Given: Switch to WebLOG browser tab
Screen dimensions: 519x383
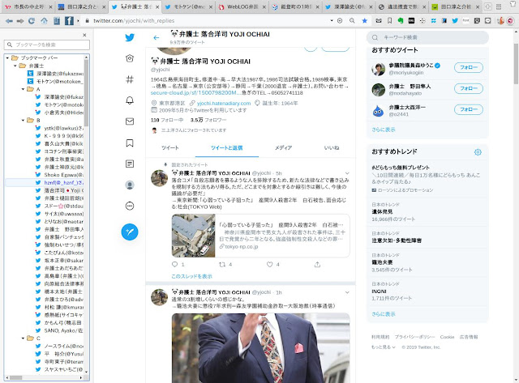Looking at the screenshot, I should click(242, 6).
